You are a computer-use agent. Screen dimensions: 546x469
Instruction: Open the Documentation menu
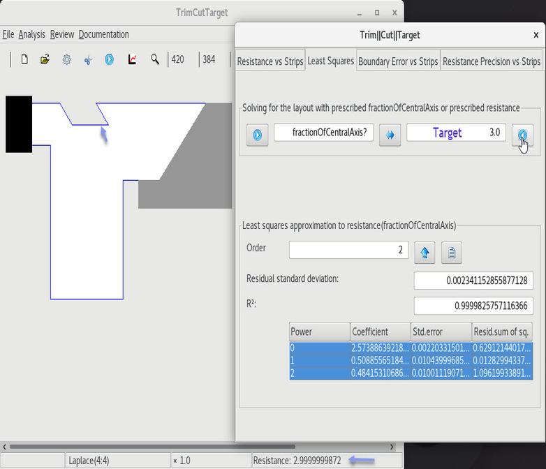(x=103, y=34)
